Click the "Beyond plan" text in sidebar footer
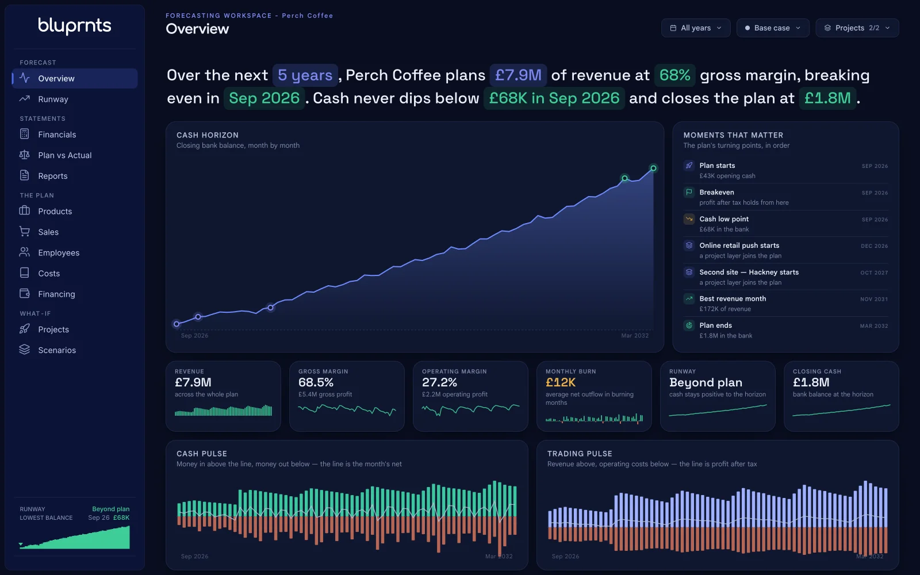 [111, 509]
